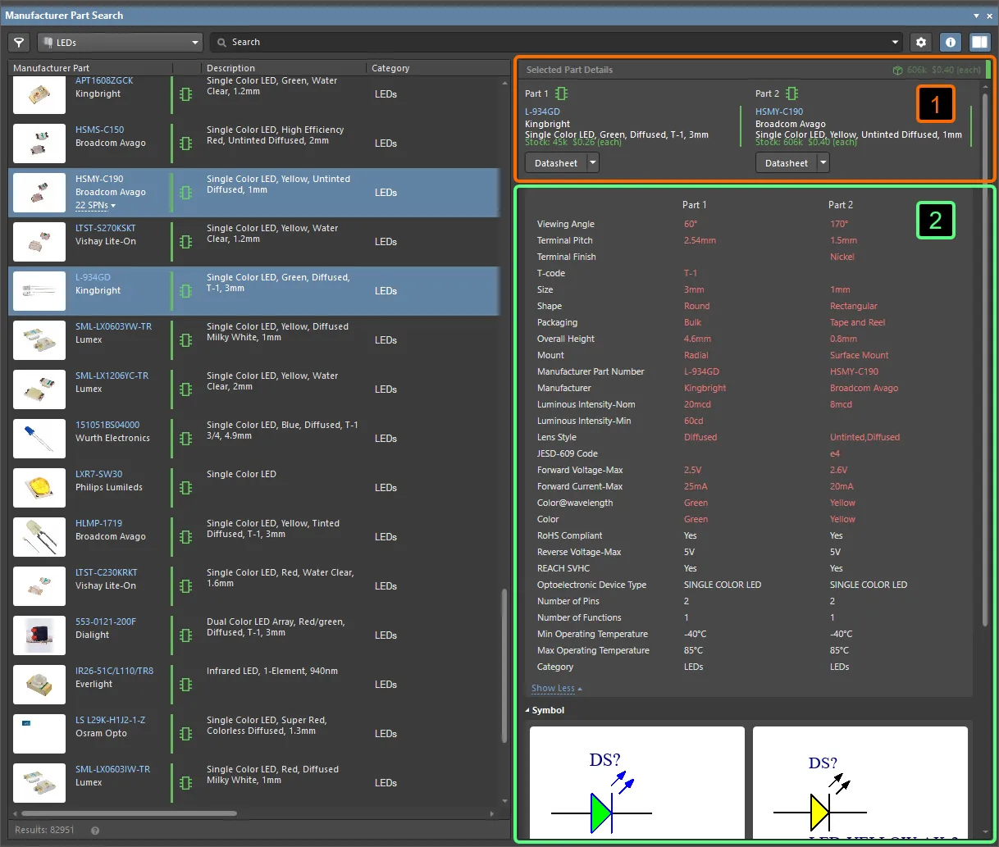Click the Part 2 component icon in details
Viewport: 999px width, 847px height.
[792, 93]
